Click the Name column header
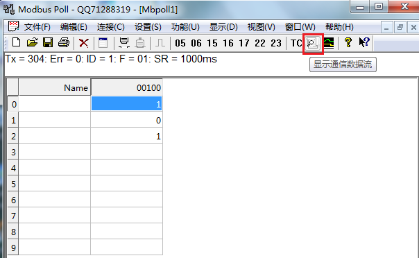Screen dimensions: 419x258 coord(55,87)
